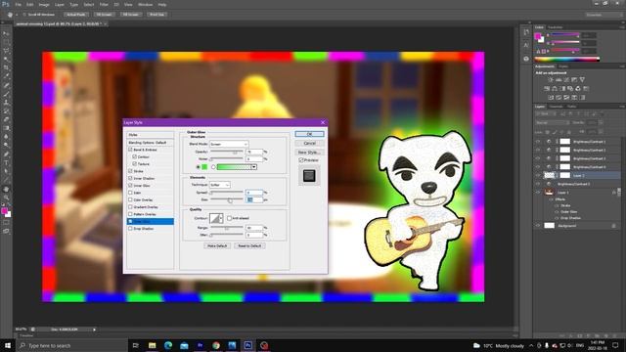Select the Horizontal Type tool
The width and height of the screenshot is (626, 352).
click(6, 163)
